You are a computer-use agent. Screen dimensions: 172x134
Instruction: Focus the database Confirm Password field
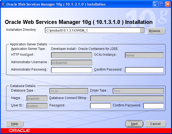[153, 106]
